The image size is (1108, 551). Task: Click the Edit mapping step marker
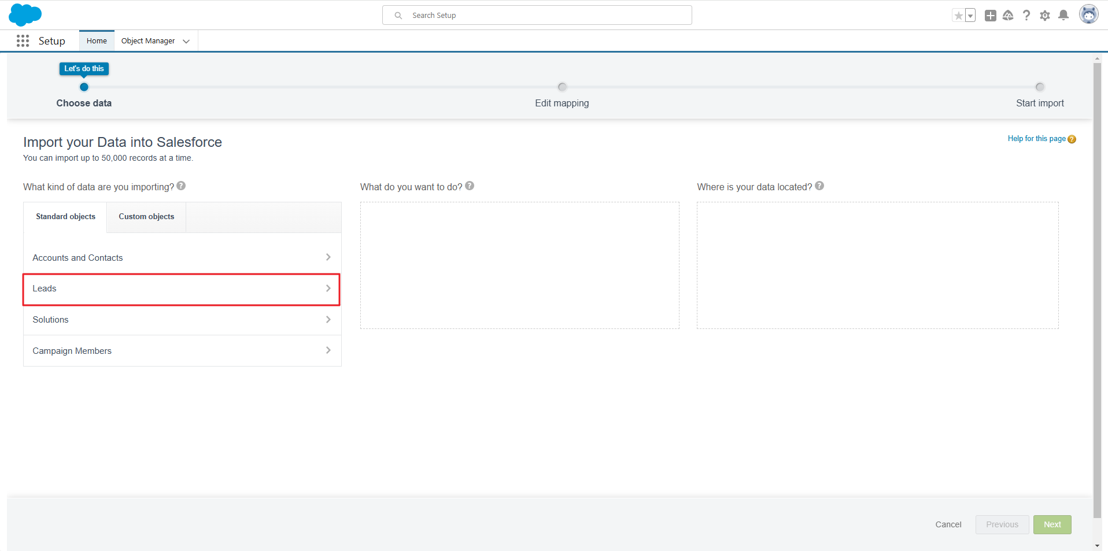pos(562,87)
